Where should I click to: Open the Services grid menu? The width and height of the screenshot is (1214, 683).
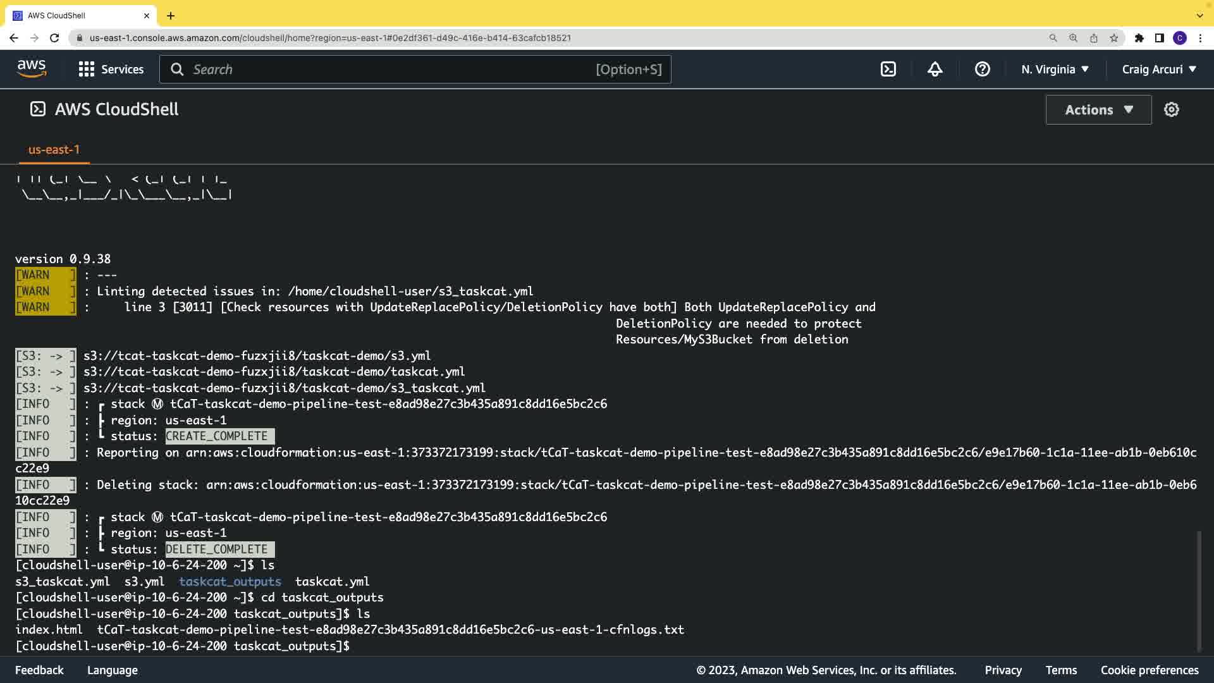(111, 69)
